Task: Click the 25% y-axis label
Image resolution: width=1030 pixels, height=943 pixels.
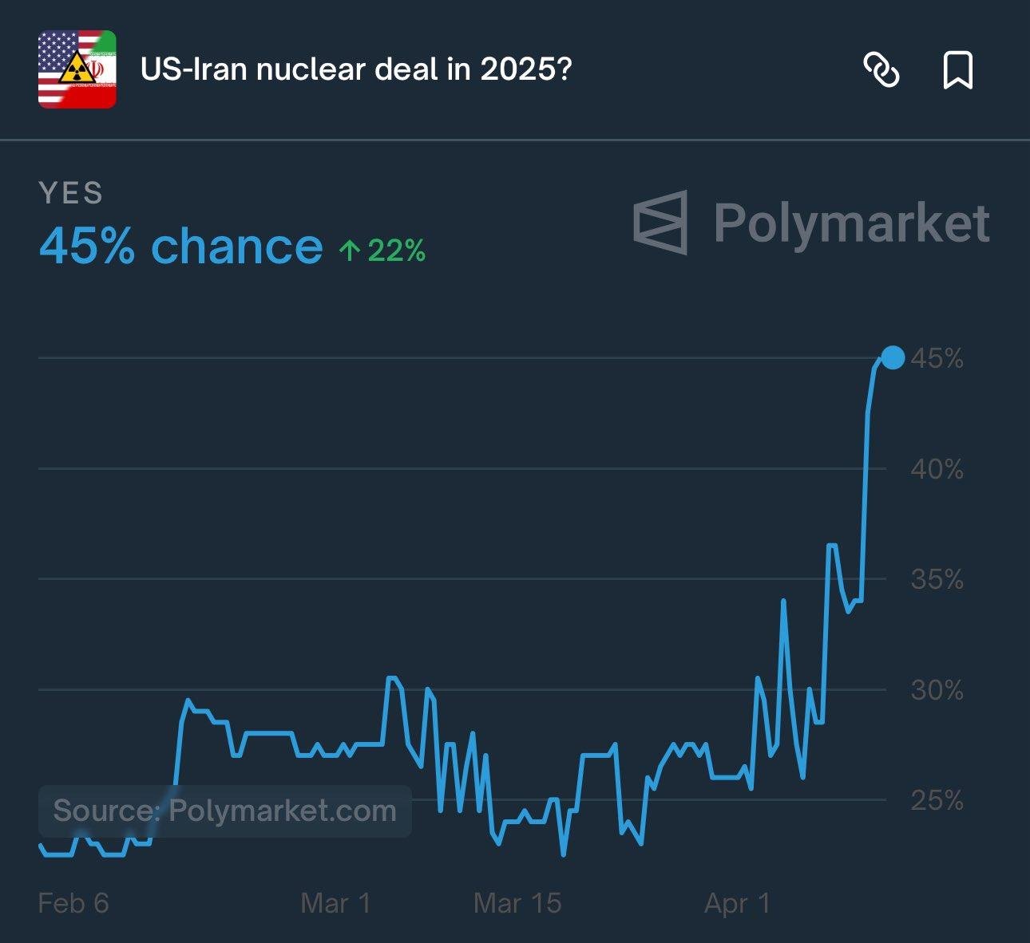Action: (x=937, y=800)
